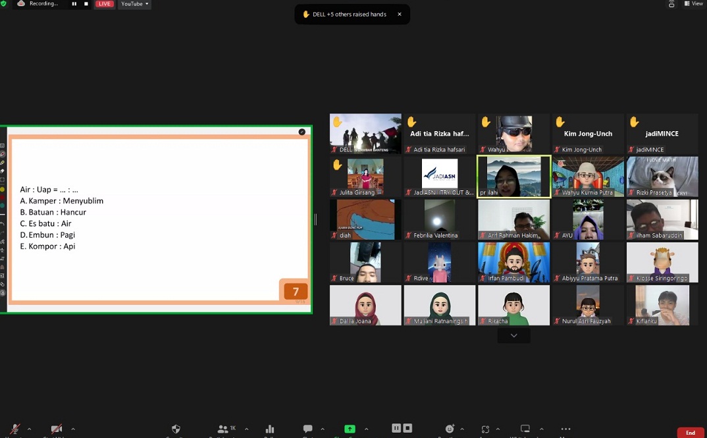This screenshot has height=438, width=707.
Task: Select pr ilahi's highlighted video tile
Action: tap(513, 177)
